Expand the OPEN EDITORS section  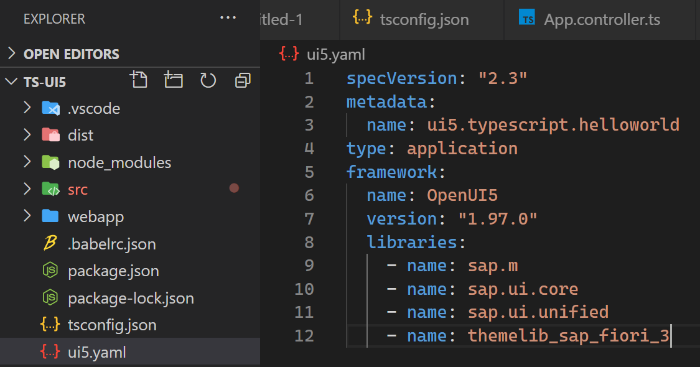[x=12, y=53]
